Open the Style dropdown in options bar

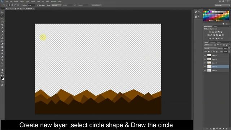[56, 5]
